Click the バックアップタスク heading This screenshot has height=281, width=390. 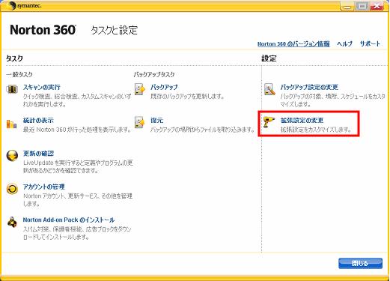154,74
